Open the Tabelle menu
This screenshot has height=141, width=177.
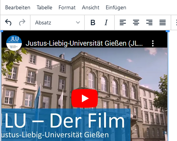click(44, 7)
